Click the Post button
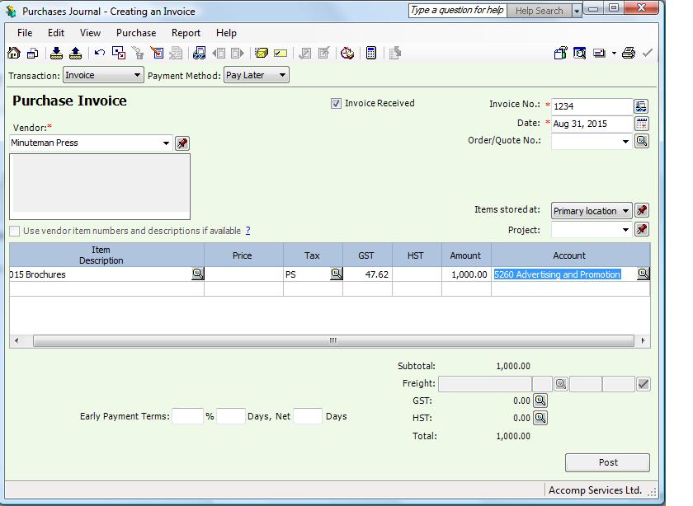This screenshot has height=506, width=693. coord(608,462)
